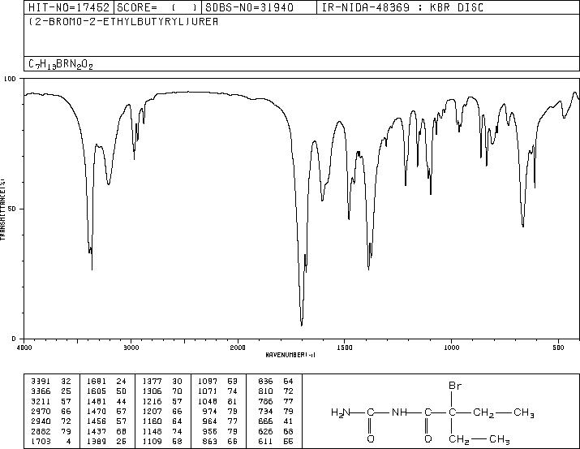Viewport: 580px width, 449px height.
Task: Click the TRANSMITTANCE y-axis label
Action: click(3, 209)
